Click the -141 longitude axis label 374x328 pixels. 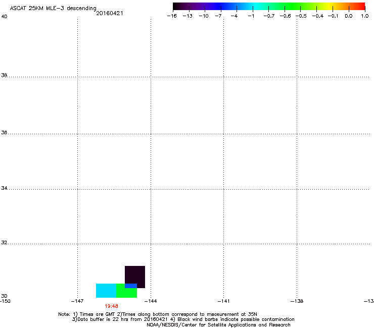tap(223, 301)
